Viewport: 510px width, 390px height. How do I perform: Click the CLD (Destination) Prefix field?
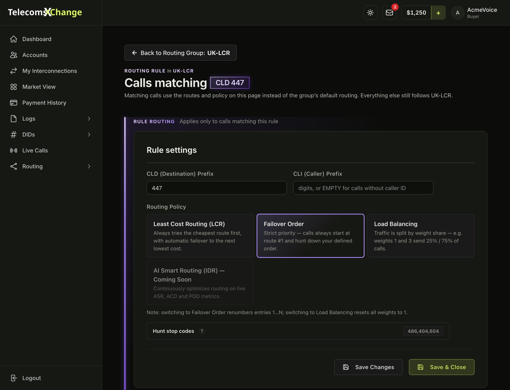(x=216, y=188)
